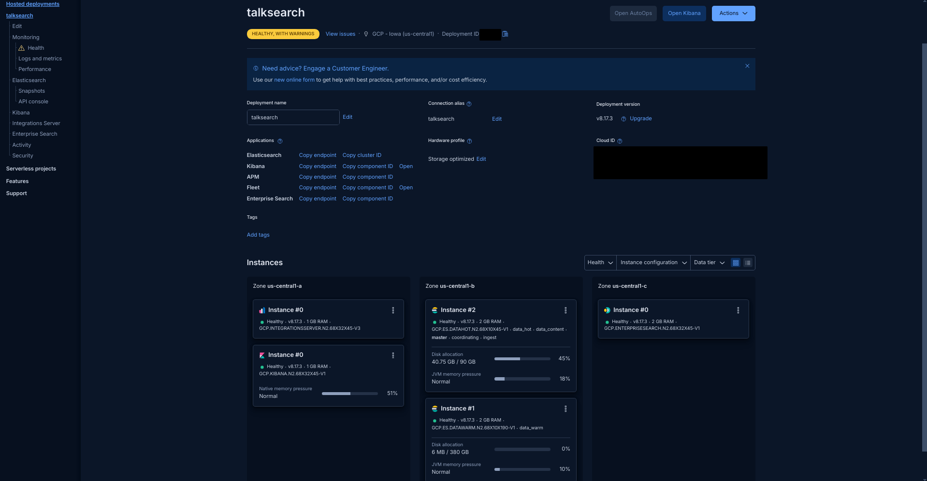Image resolution: width=927 pixels, height=481 pixels.
Task: Go to Performance page
Action: 35,70
